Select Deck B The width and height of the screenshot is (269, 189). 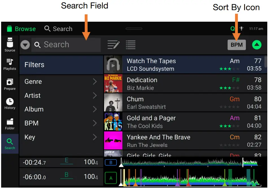click(x=110, y=162)
